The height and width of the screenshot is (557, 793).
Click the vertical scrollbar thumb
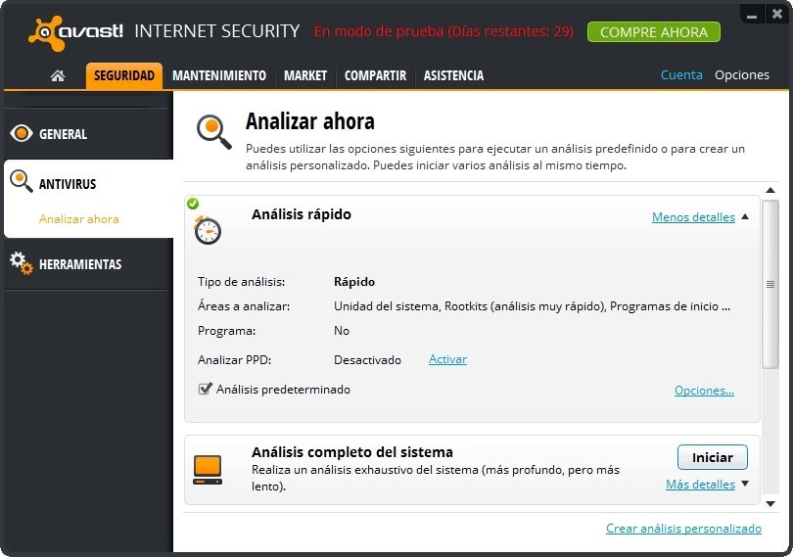coord(770,284)
